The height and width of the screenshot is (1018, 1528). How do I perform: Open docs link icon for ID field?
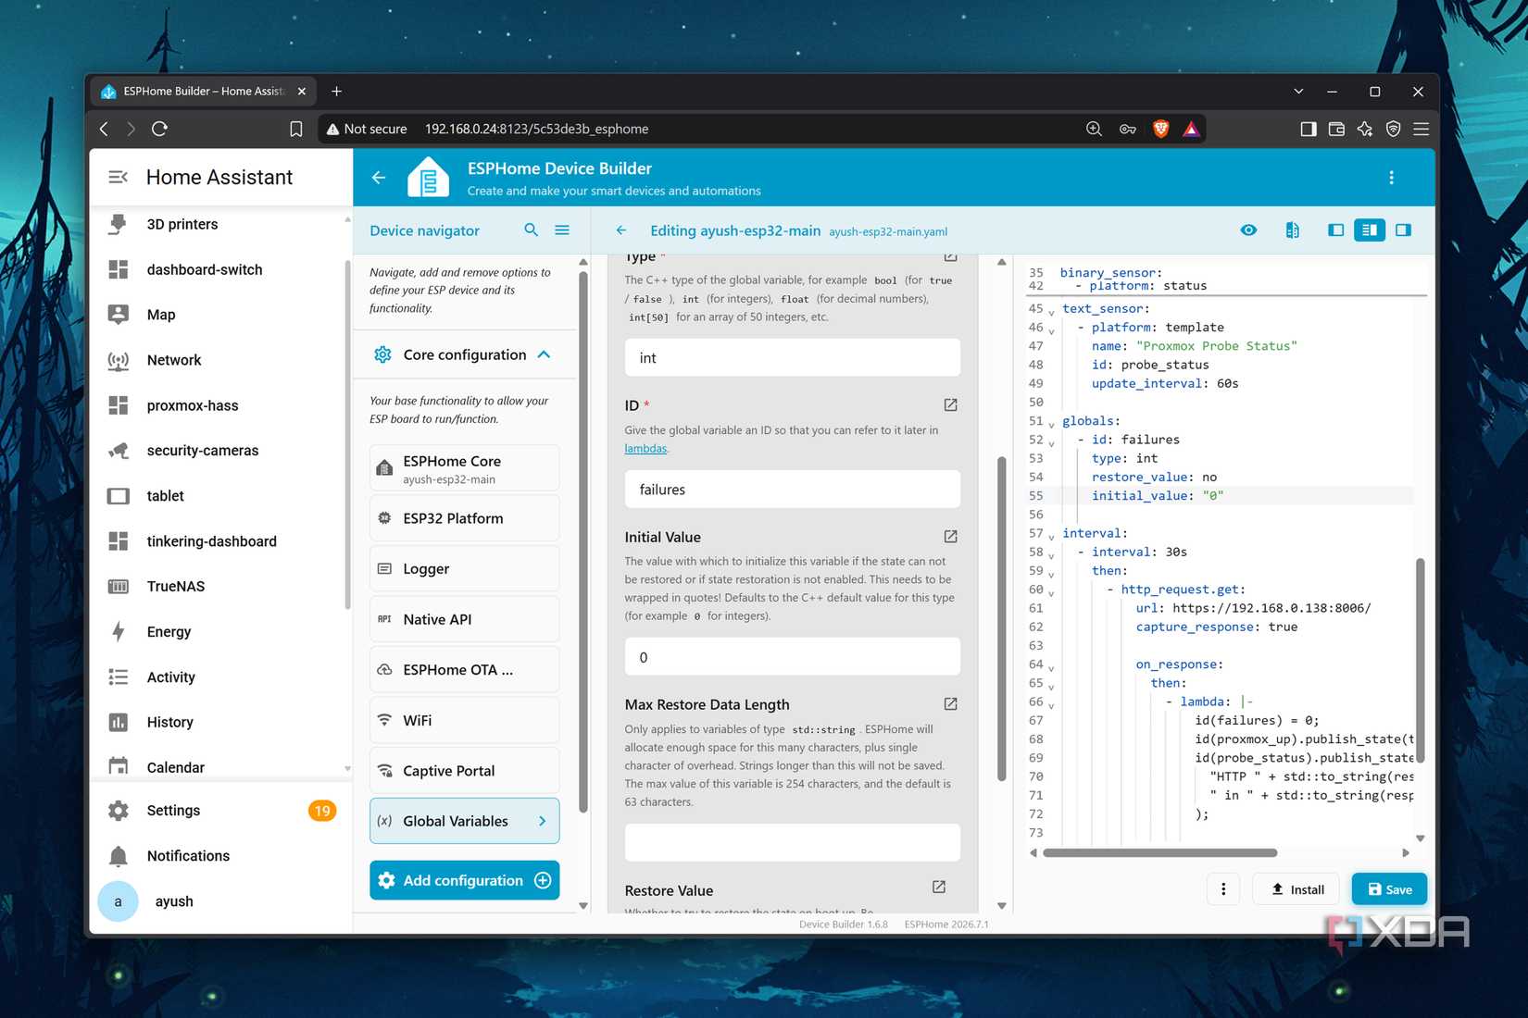click(950, 405)
